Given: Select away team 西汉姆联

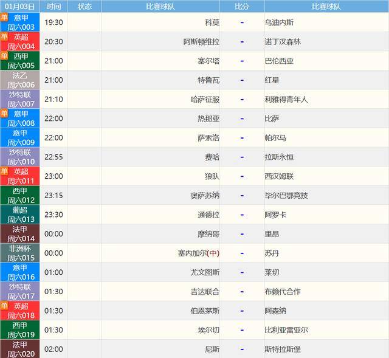Looking at the screenshot, I should 279,176.
